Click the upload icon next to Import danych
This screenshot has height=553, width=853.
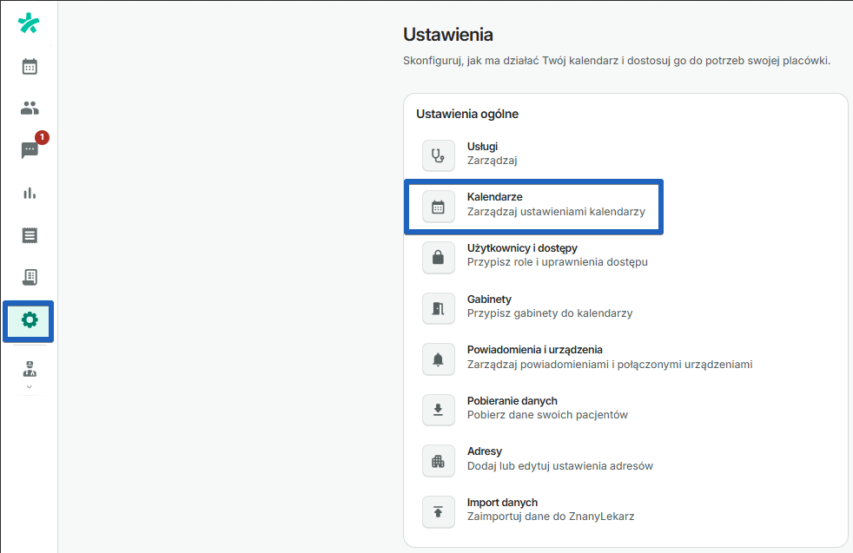[439, 511]
